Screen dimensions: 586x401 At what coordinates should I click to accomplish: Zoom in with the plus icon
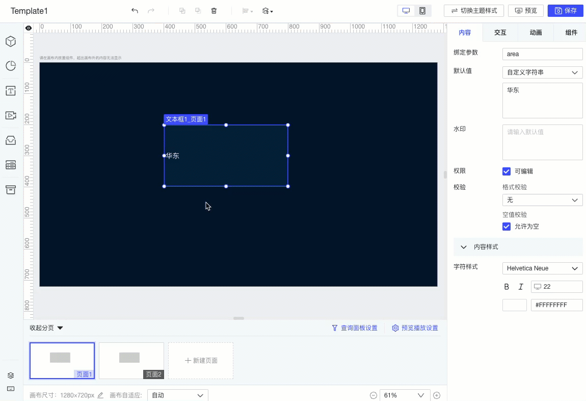[x=437, y=395]
